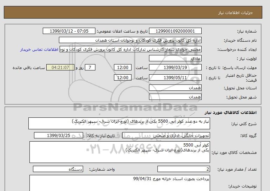This screenshot has width=270, height=191.
Task: Click the label تعداد / مقدار مورد نیاز
Action: [237, 170]
